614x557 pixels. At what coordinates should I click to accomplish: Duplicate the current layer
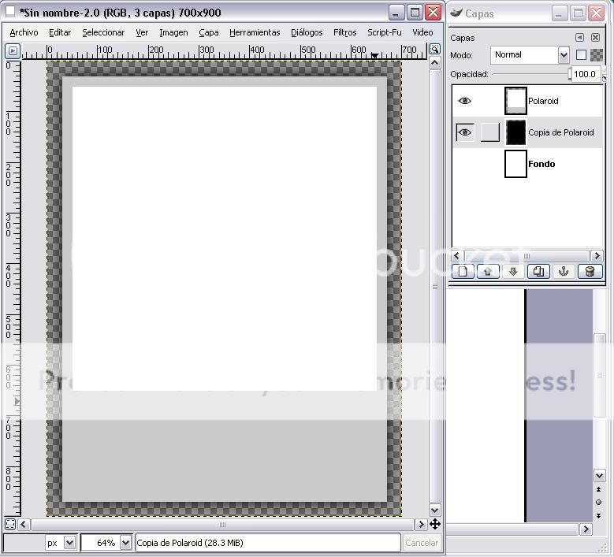[x=538, y=272]
